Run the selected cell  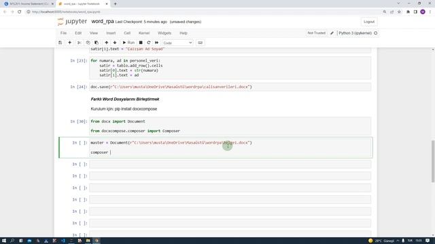[x=128, y=43]
